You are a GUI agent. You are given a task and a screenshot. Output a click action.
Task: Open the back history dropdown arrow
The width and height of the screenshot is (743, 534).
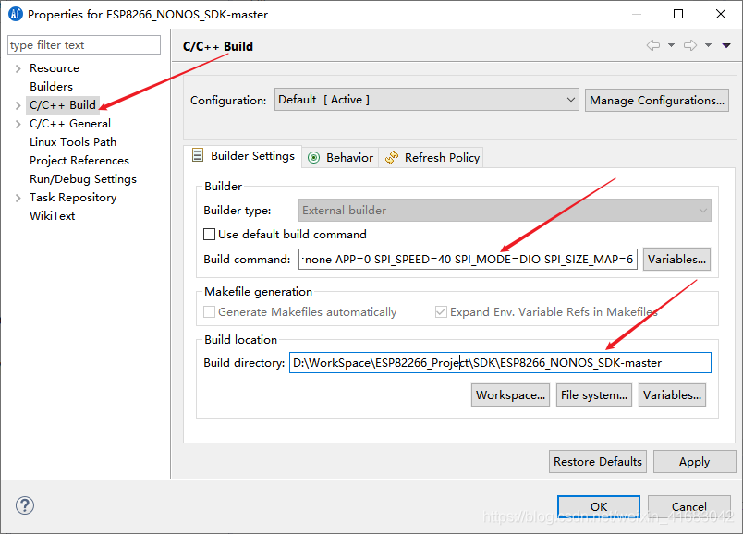click(671, 45)
